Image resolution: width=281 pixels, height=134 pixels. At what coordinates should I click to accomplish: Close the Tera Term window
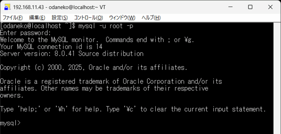[x=270, y=7]
